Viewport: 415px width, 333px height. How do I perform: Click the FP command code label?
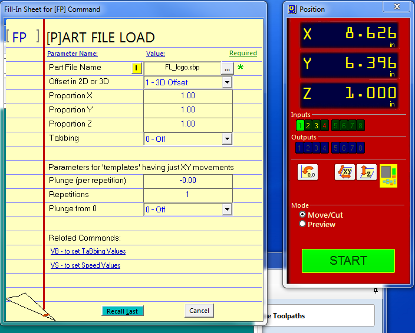pos(19,38)
